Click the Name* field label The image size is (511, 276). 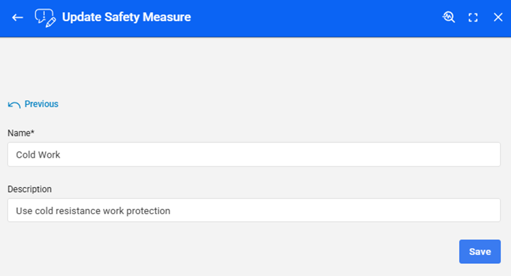click(21, 133)
